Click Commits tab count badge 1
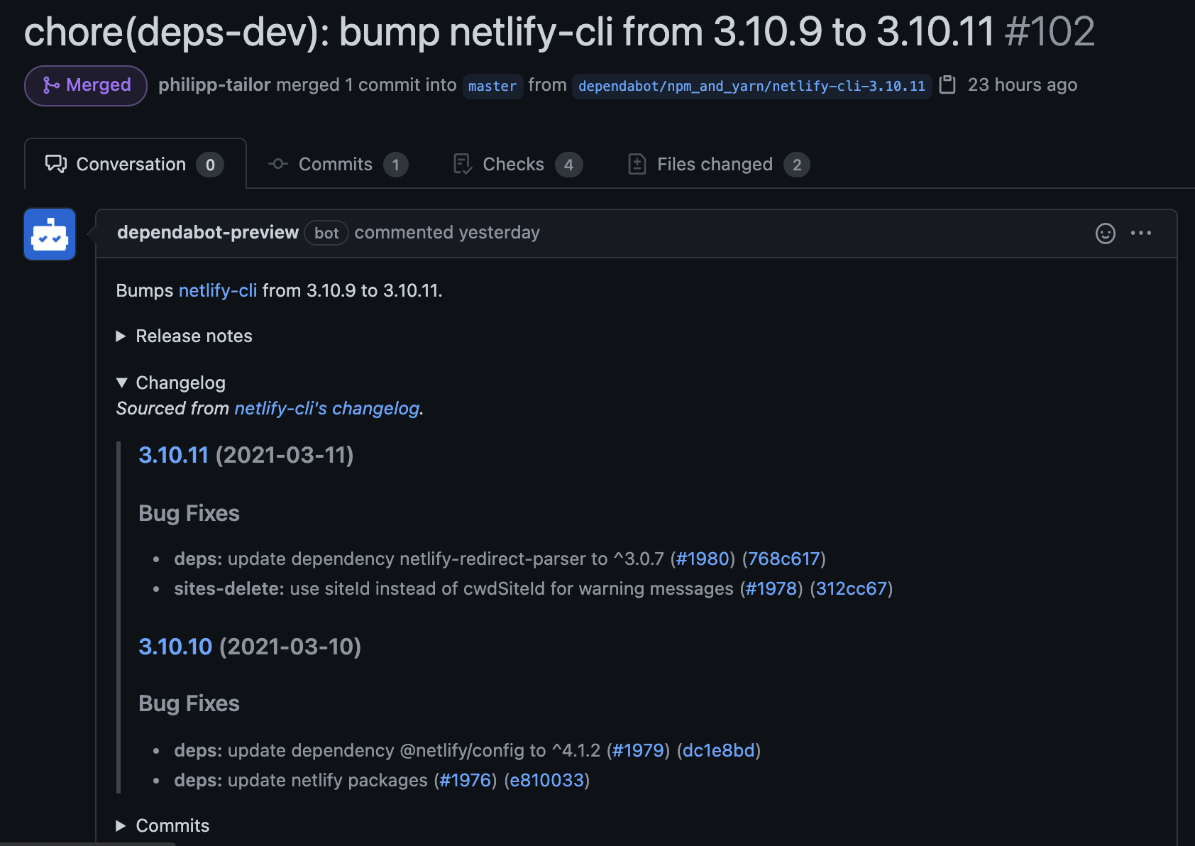The width and height of the screenshot is (1195, 846). pyautogui.click(x=396, y=165)
